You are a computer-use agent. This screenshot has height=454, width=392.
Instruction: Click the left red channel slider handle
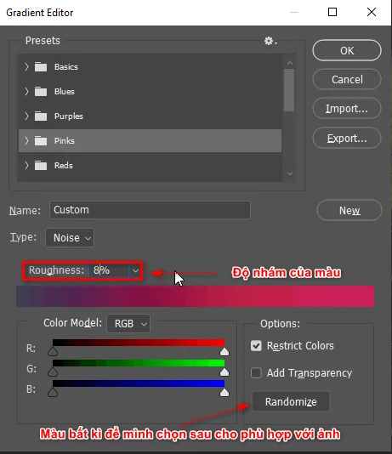coord(53,351)
